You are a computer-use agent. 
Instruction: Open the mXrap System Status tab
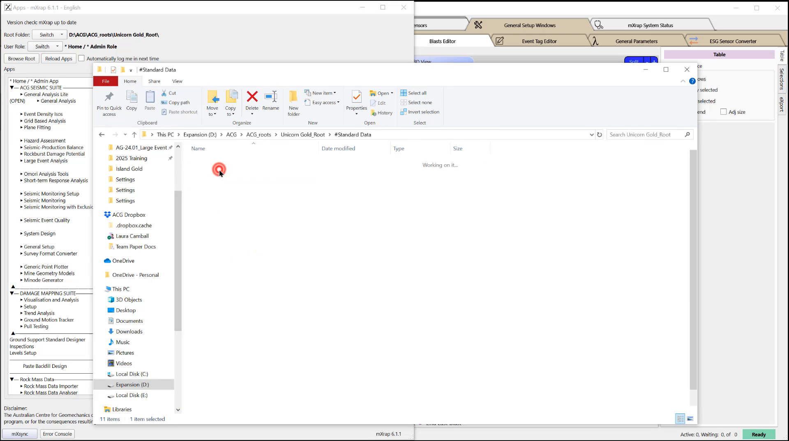coord(650,25)
